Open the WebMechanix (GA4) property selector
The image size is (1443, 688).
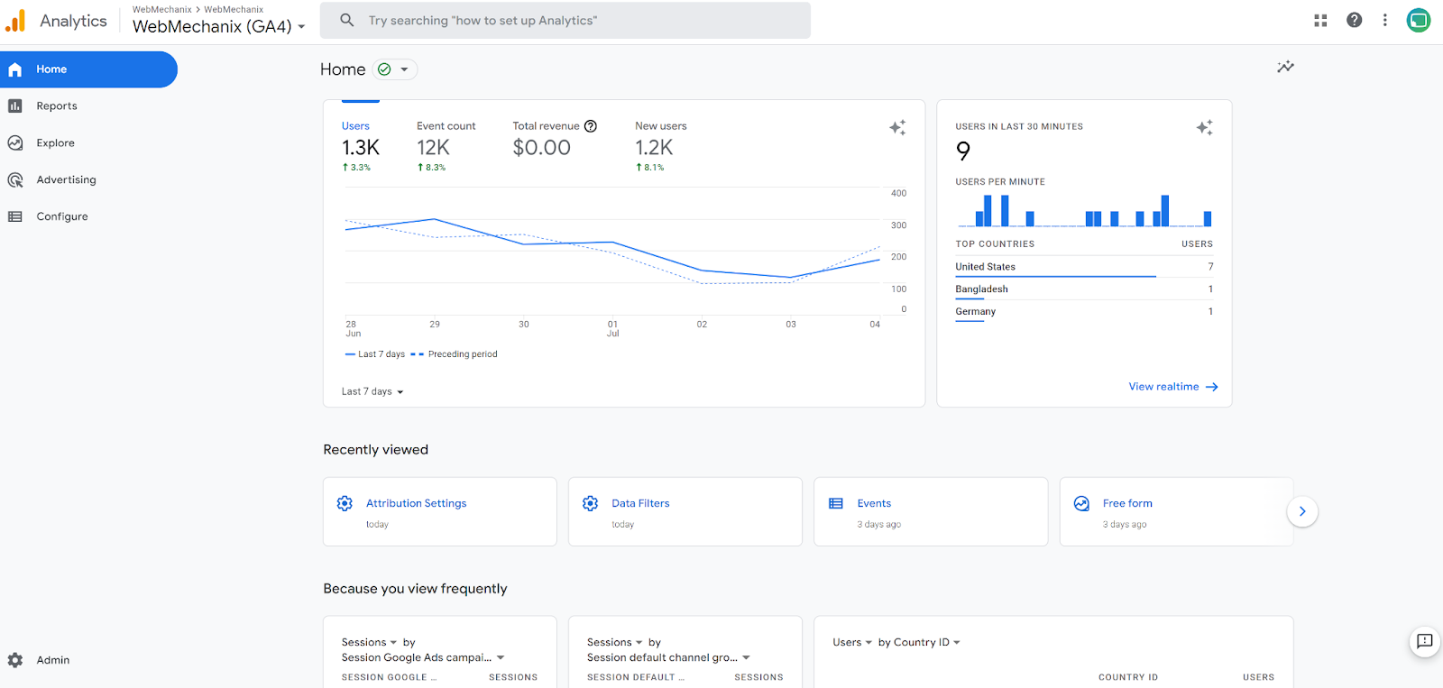(218, 26)
